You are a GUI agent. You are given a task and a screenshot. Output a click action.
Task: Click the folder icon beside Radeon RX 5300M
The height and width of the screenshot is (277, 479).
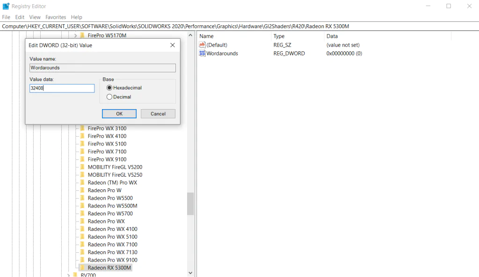coord(82,268)
